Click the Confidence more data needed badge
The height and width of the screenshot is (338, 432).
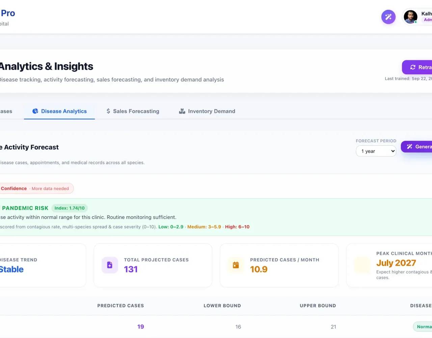click(36, 189)
